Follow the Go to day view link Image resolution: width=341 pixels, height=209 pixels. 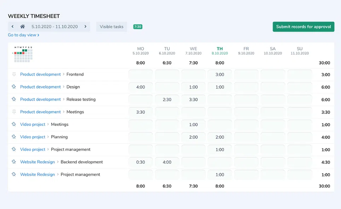[x=23, y=35]
